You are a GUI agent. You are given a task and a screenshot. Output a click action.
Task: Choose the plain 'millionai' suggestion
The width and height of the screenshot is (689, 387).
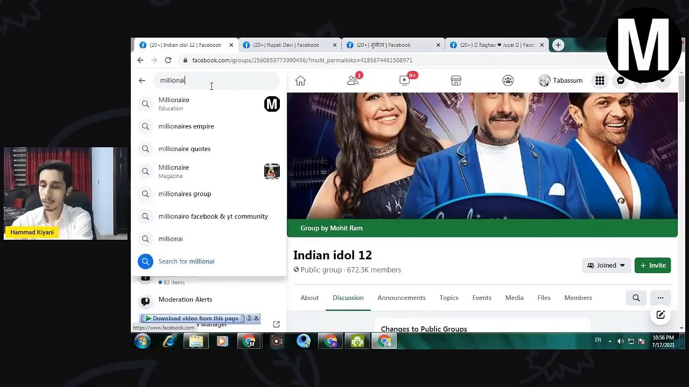pos(209,239)
